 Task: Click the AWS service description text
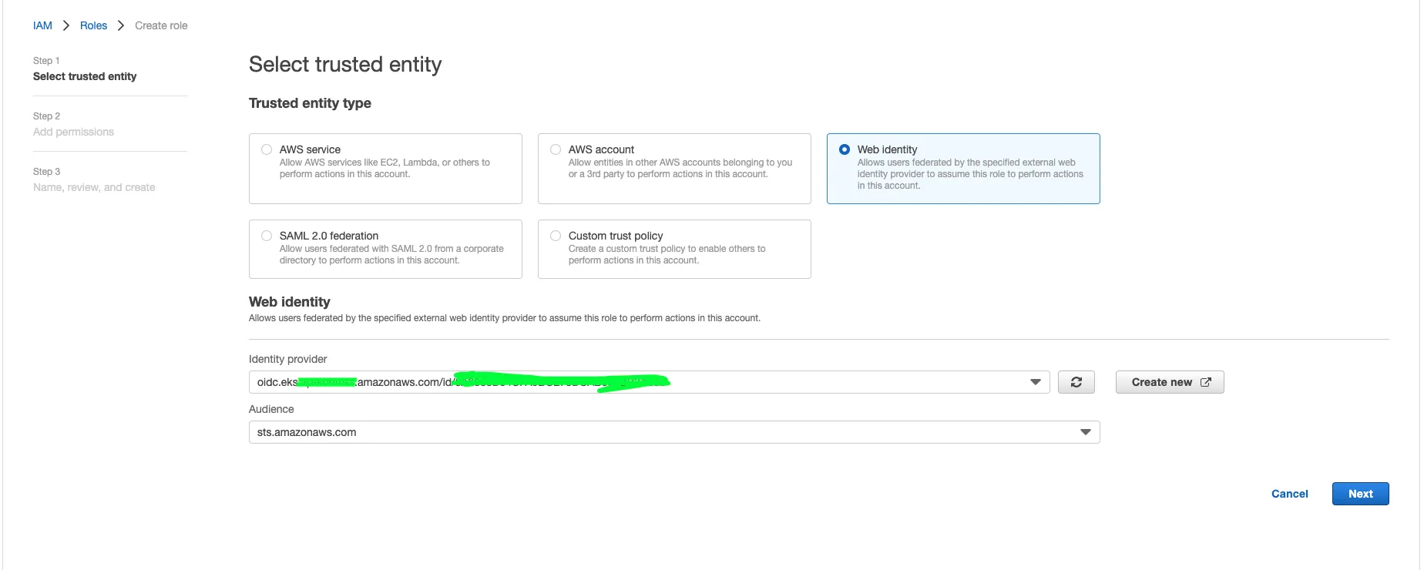point(385,168)
